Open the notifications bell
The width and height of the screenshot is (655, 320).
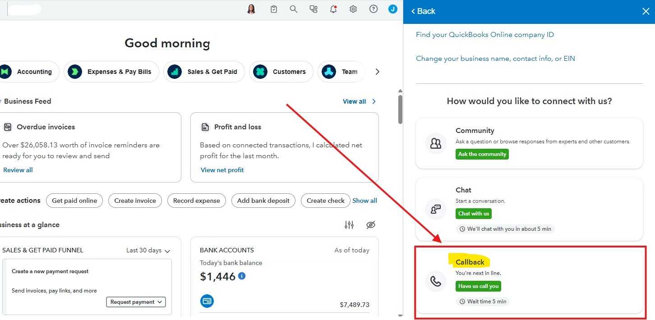click(333, 9)
